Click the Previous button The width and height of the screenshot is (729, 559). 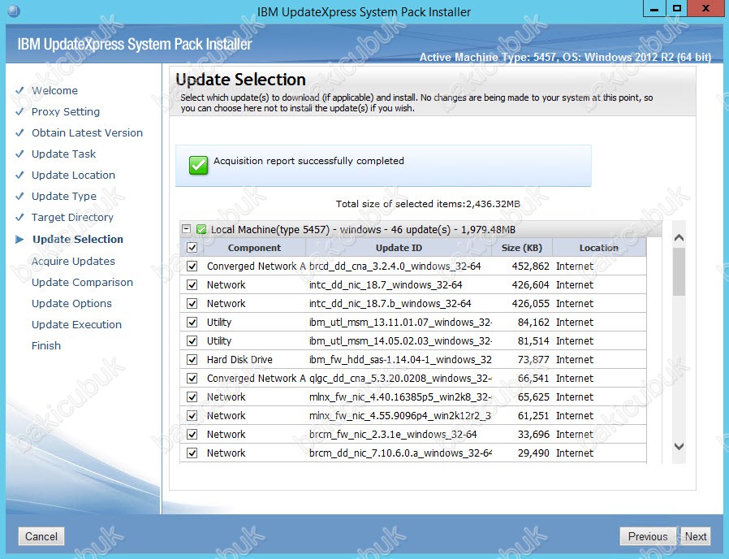point(648,536)
